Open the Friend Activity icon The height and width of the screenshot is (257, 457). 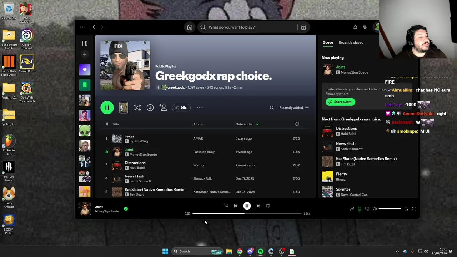(x=365, y=27)
